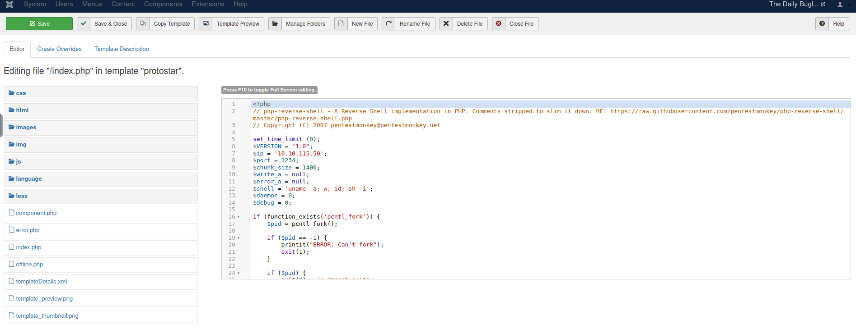Viewport: 856px width, 329px height.
Task: Click the Close File button label
Action: click(521, 24)
